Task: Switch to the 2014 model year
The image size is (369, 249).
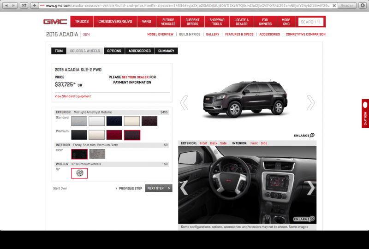Action: pos(86,35)
